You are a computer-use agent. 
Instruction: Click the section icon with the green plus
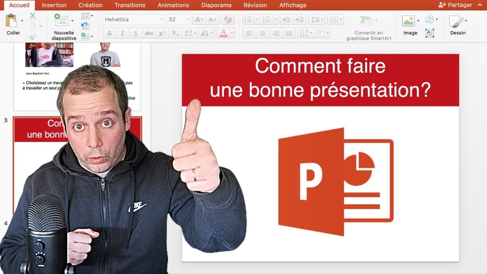click(85, 37)
